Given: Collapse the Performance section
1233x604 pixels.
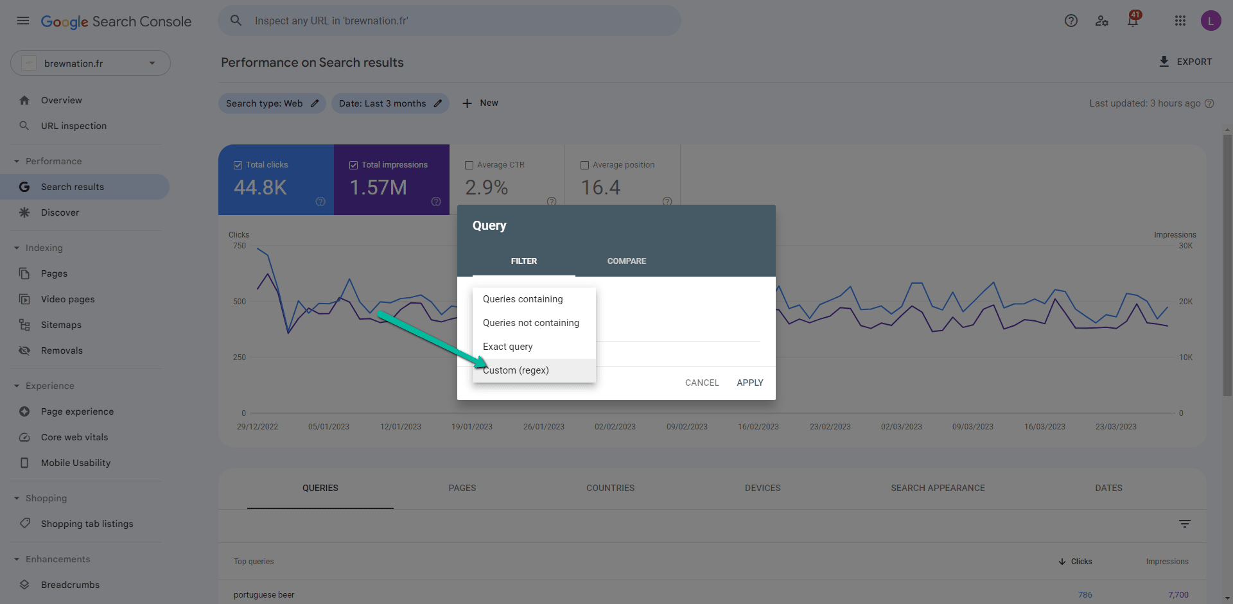Looking at the screenshot, I should point(17,161).
